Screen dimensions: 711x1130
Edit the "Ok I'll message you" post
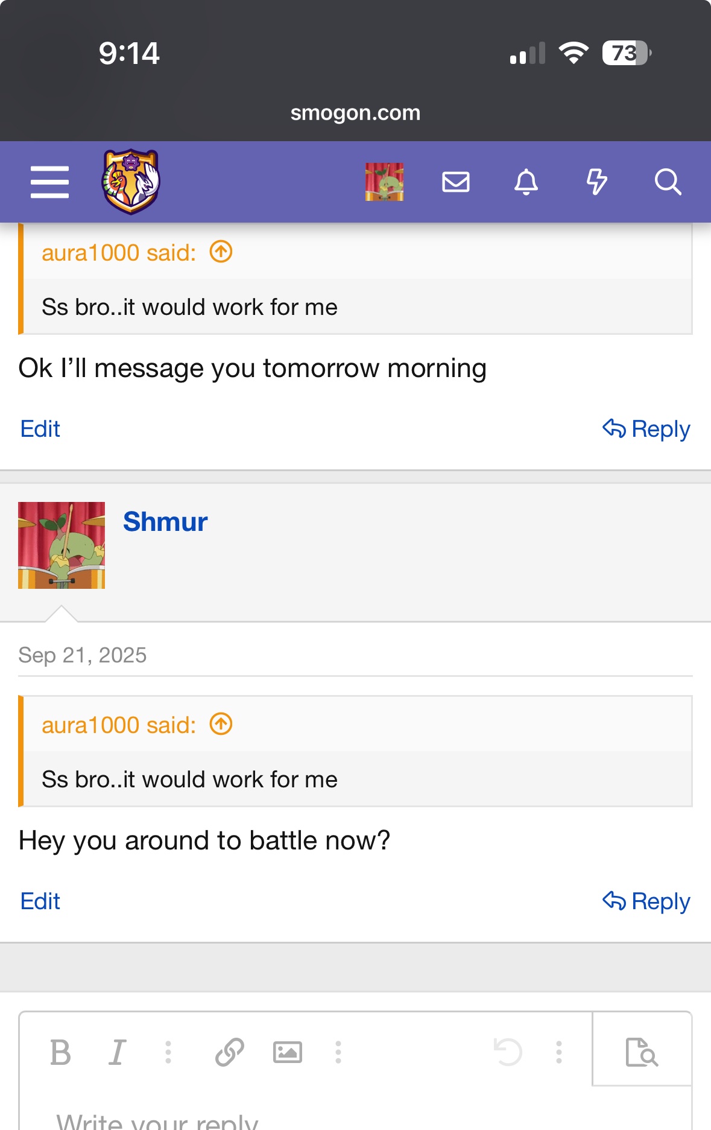point(40,429)
